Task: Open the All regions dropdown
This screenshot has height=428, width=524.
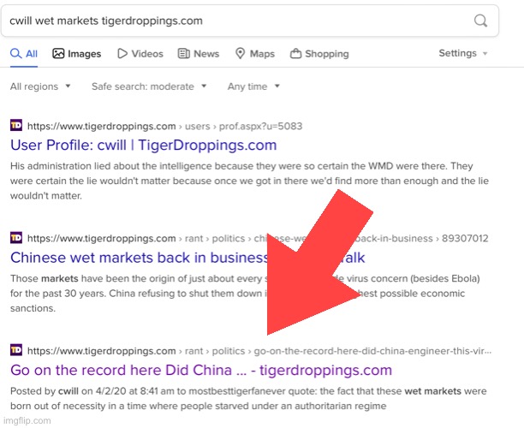Action: click(x=40, y=86)
